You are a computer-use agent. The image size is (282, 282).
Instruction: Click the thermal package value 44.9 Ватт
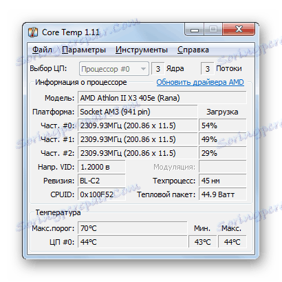[223, 194]
